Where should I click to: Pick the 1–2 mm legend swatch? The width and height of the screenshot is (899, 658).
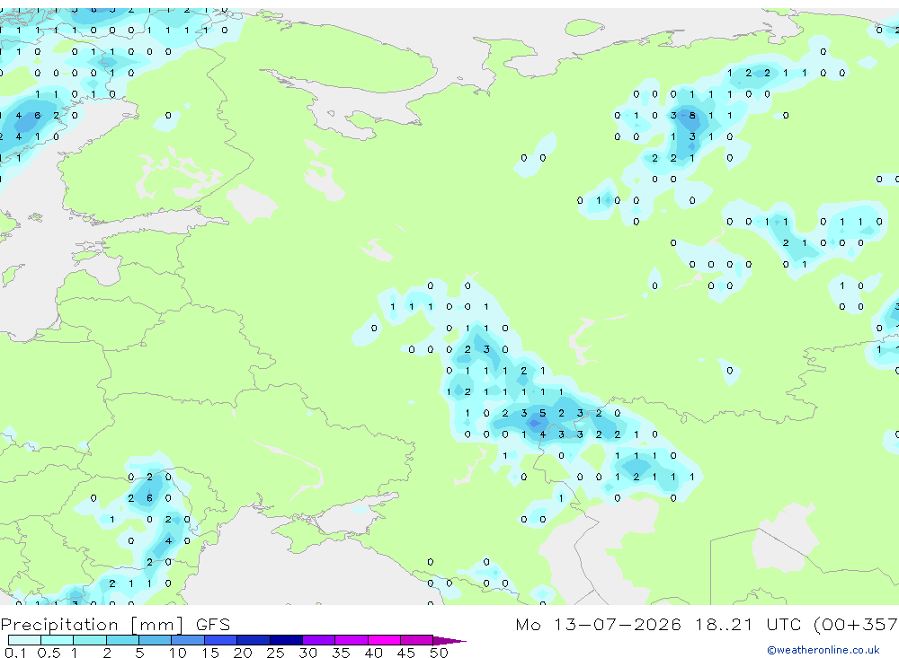click(90, 640)
